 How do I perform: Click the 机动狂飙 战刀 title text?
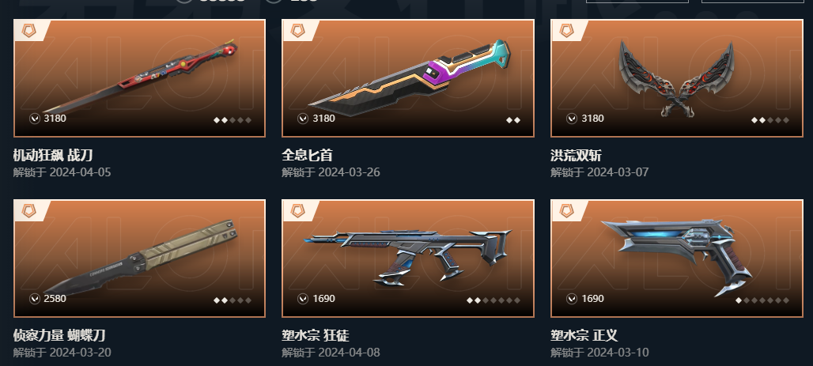[53, 155]
